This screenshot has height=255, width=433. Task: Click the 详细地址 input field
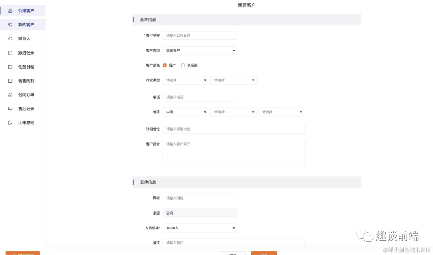pyautogui.click(x=234, y=129)
